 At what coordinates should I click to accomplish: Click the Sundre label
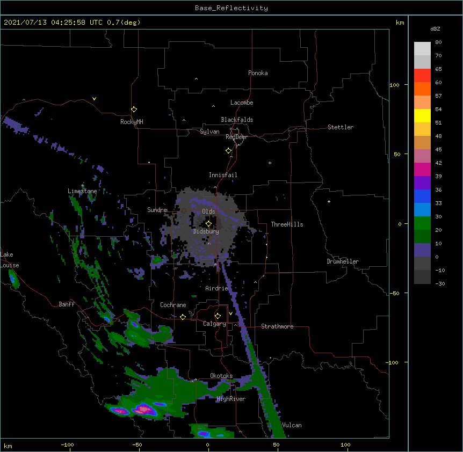[x=157, y=210]
